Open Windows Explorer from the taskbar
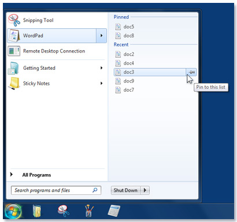The image size is (237, 222). coord(37,211)
